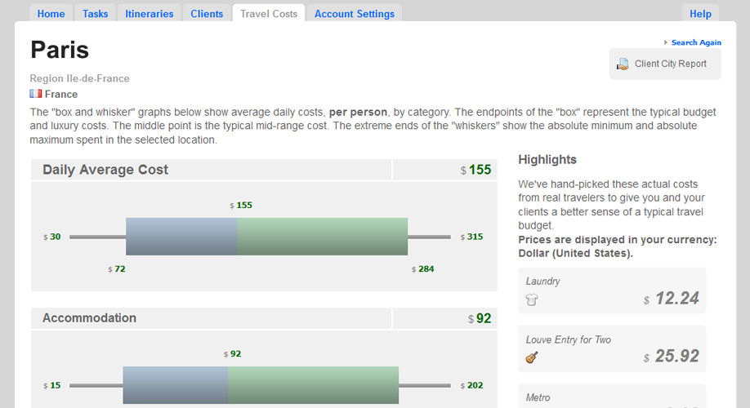
Task: Click the Laundry shirt icon
Action: click(x=532, y=299)
